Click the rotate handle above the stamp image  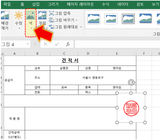tap(132, 82)
